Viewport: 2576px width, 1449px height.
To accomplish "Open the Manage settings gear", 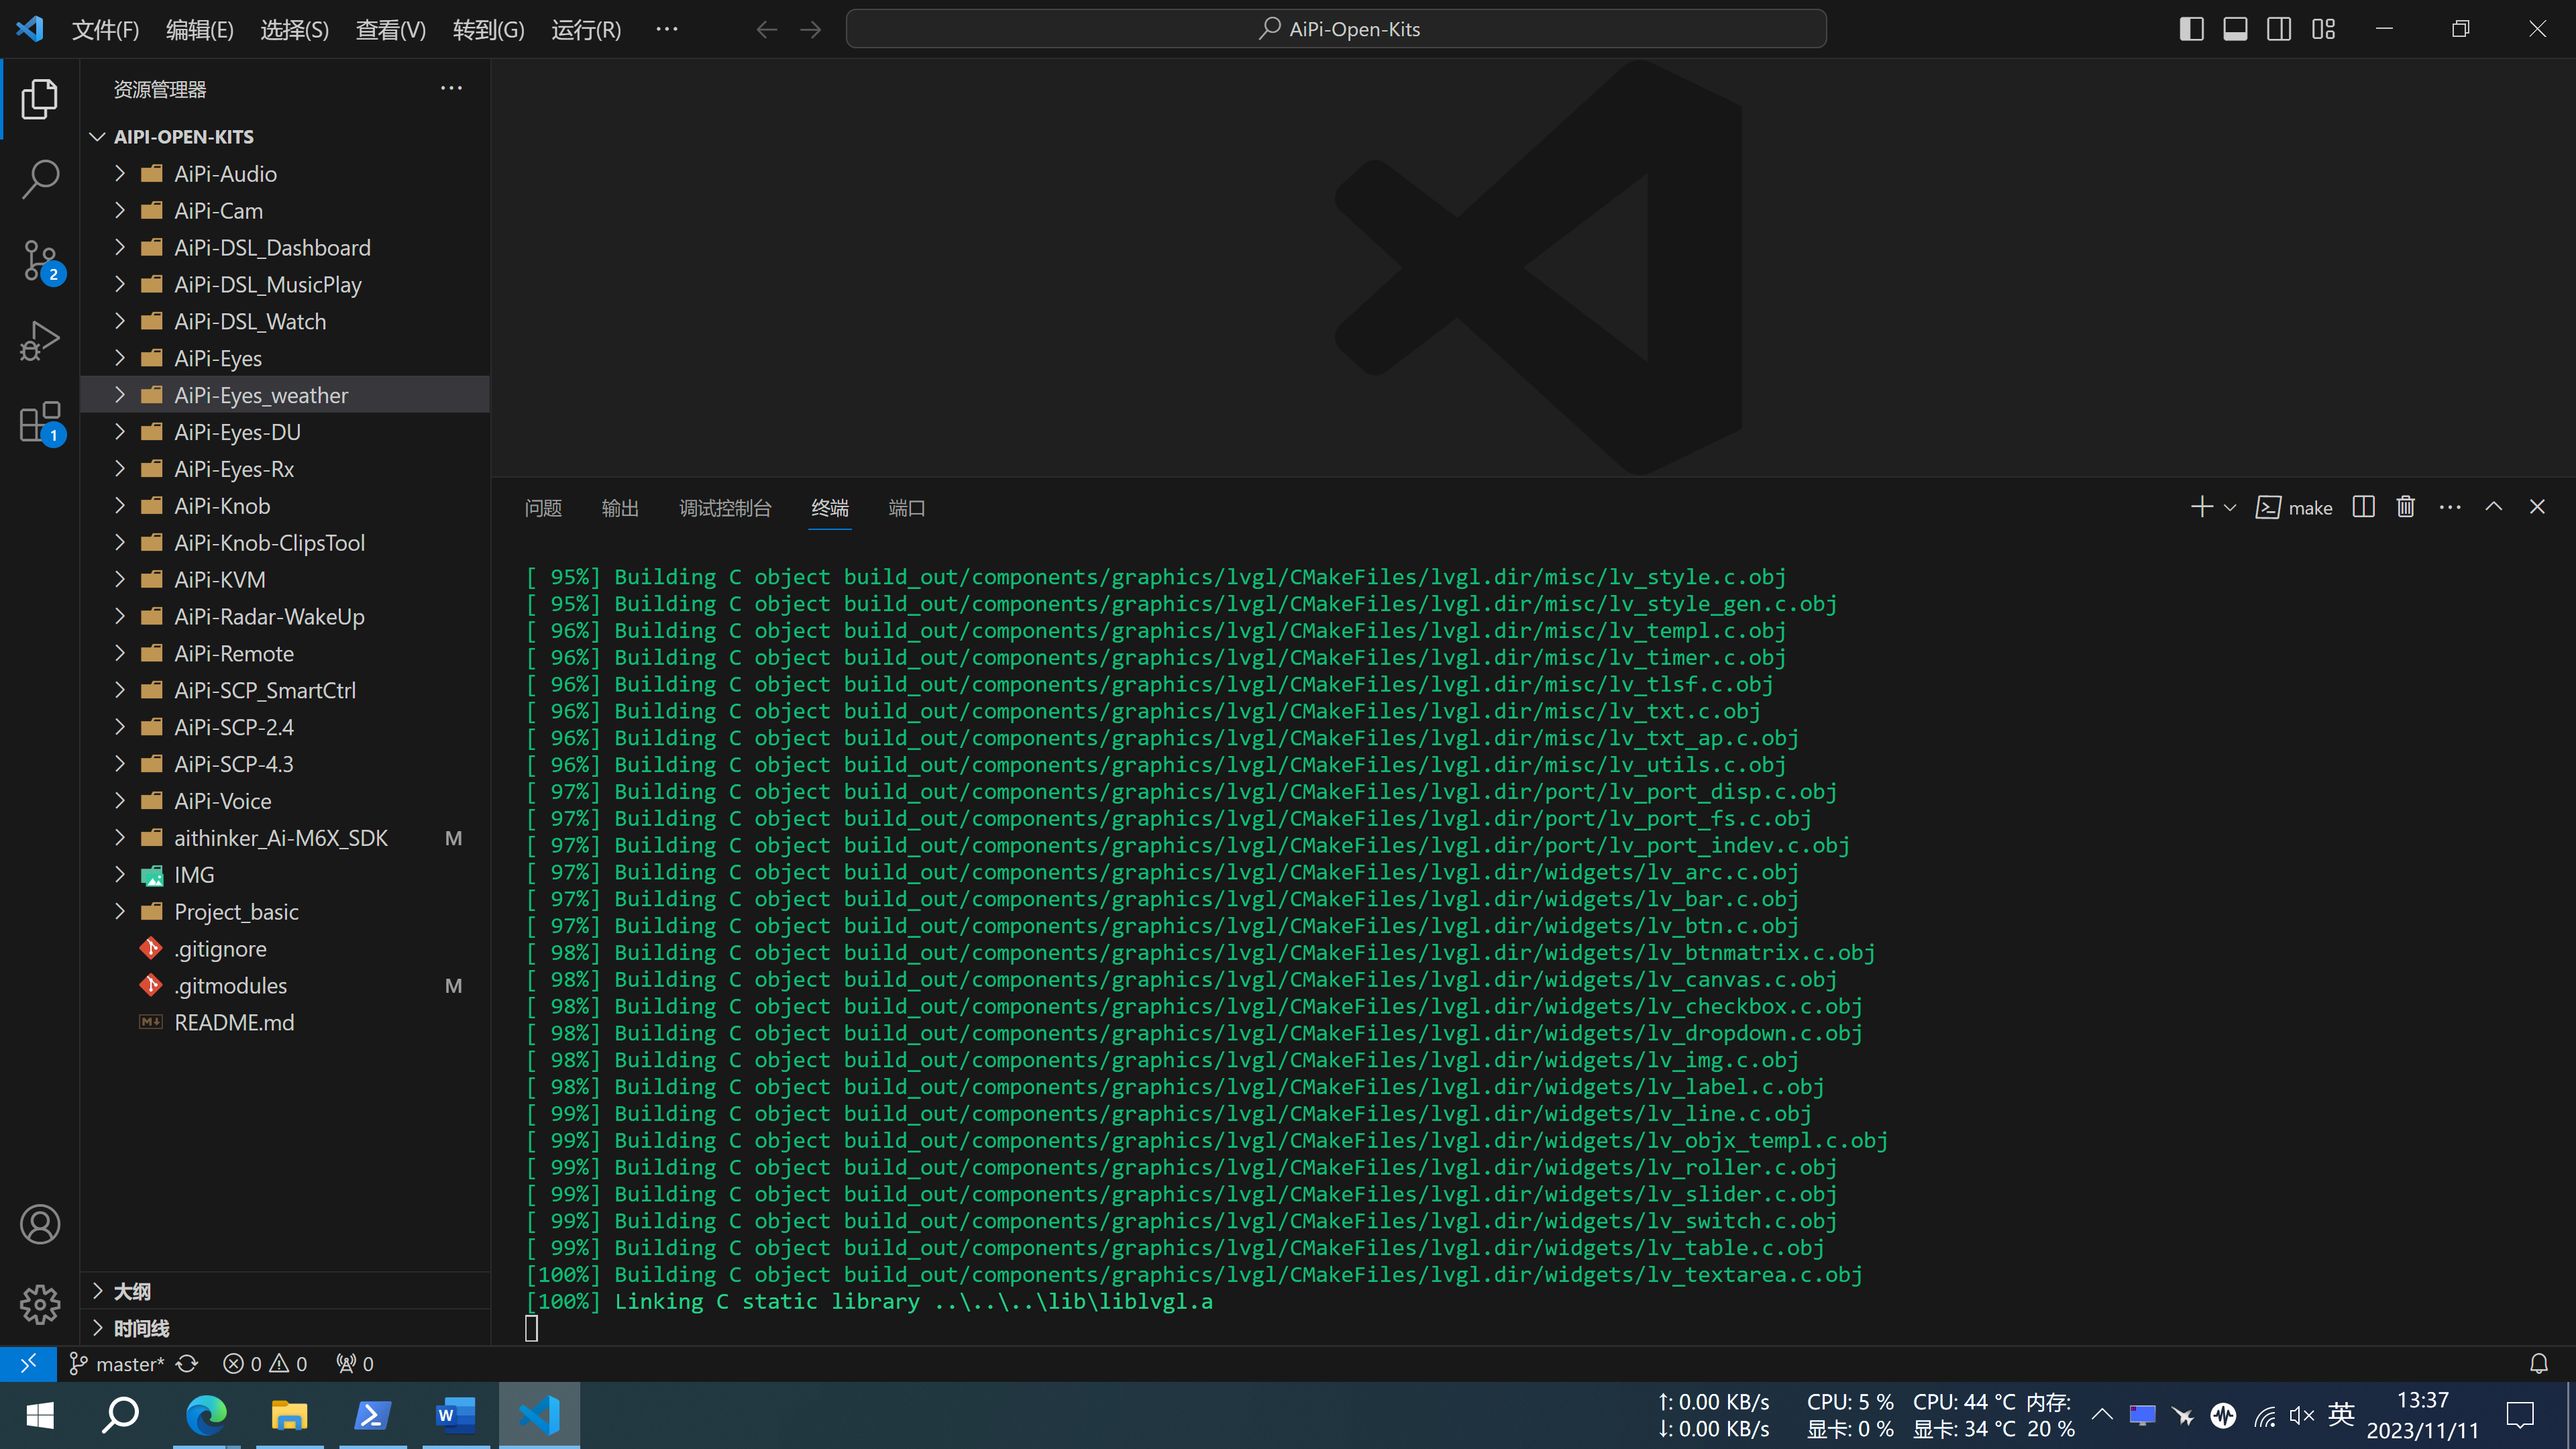I will click(40, 1304).
